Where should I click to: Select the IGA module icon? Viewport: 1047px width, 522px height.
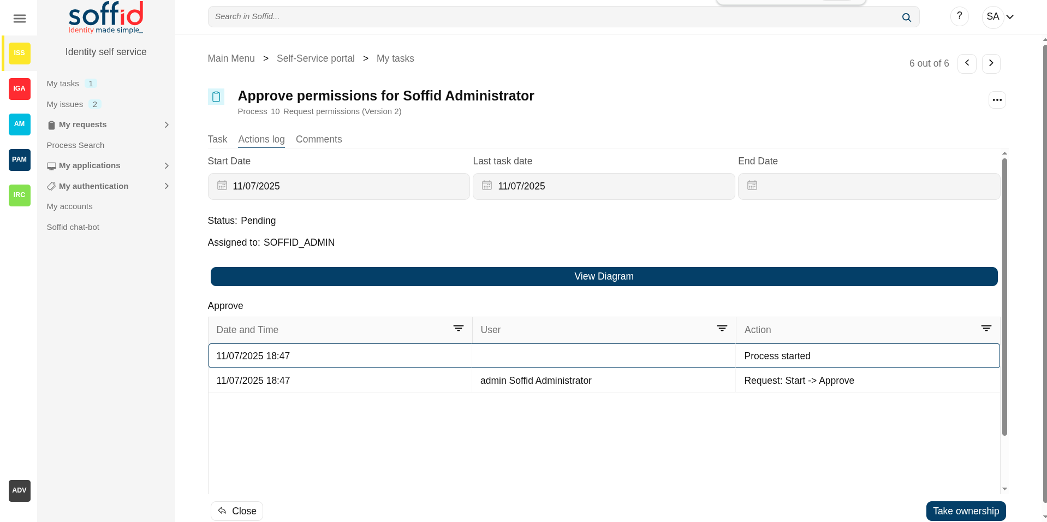[x=20, y=88]
